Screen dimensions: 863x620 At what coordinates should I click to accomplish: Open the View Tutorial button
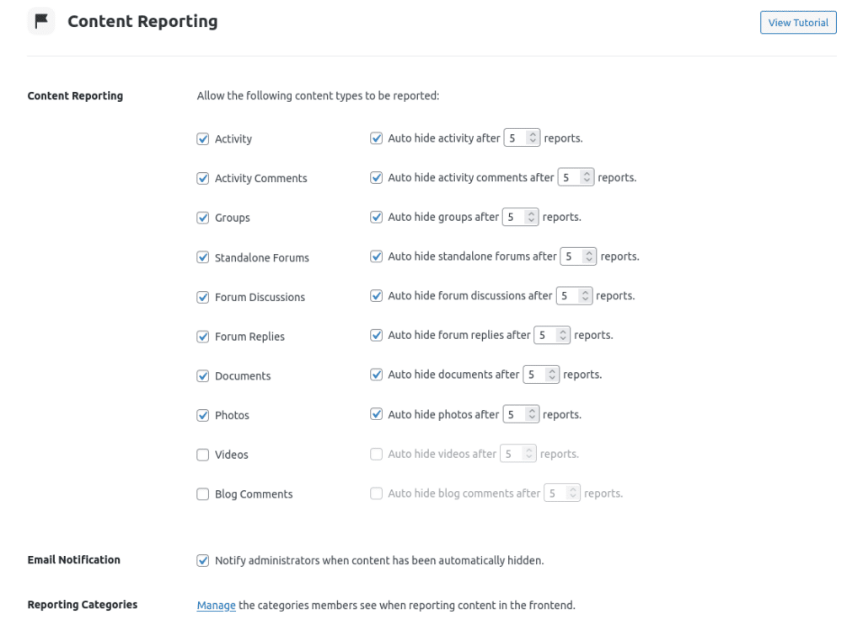(797, 23)
